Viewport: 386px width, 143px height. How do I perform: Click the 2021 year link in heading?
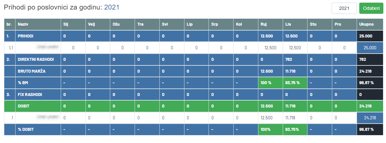point(112,7)
